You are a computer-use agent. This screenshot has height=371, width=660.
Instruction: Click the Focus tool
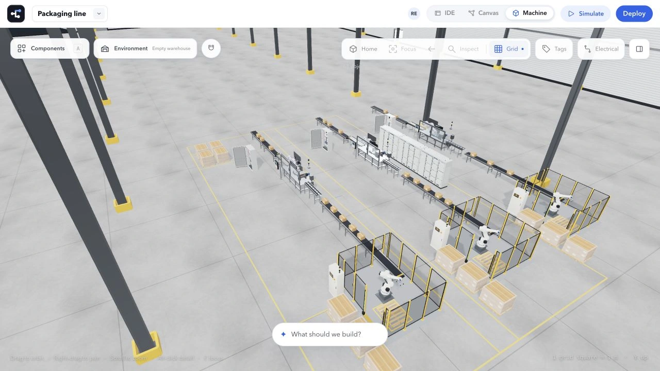(x=402, y=49)
